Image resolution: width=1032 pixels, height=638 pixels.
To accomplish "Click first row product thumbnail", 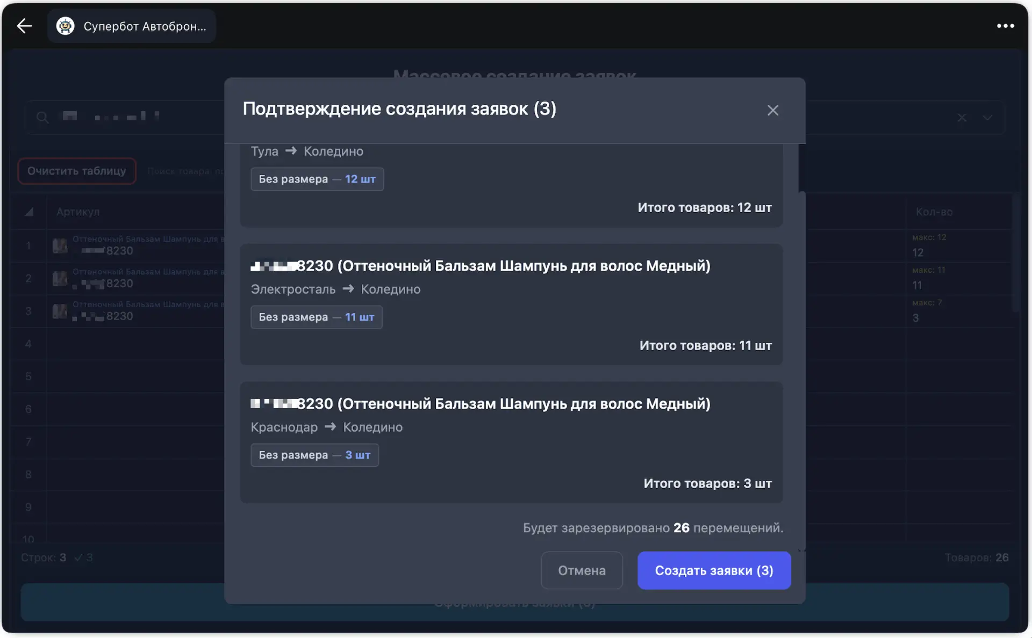I will coord(60,245).
